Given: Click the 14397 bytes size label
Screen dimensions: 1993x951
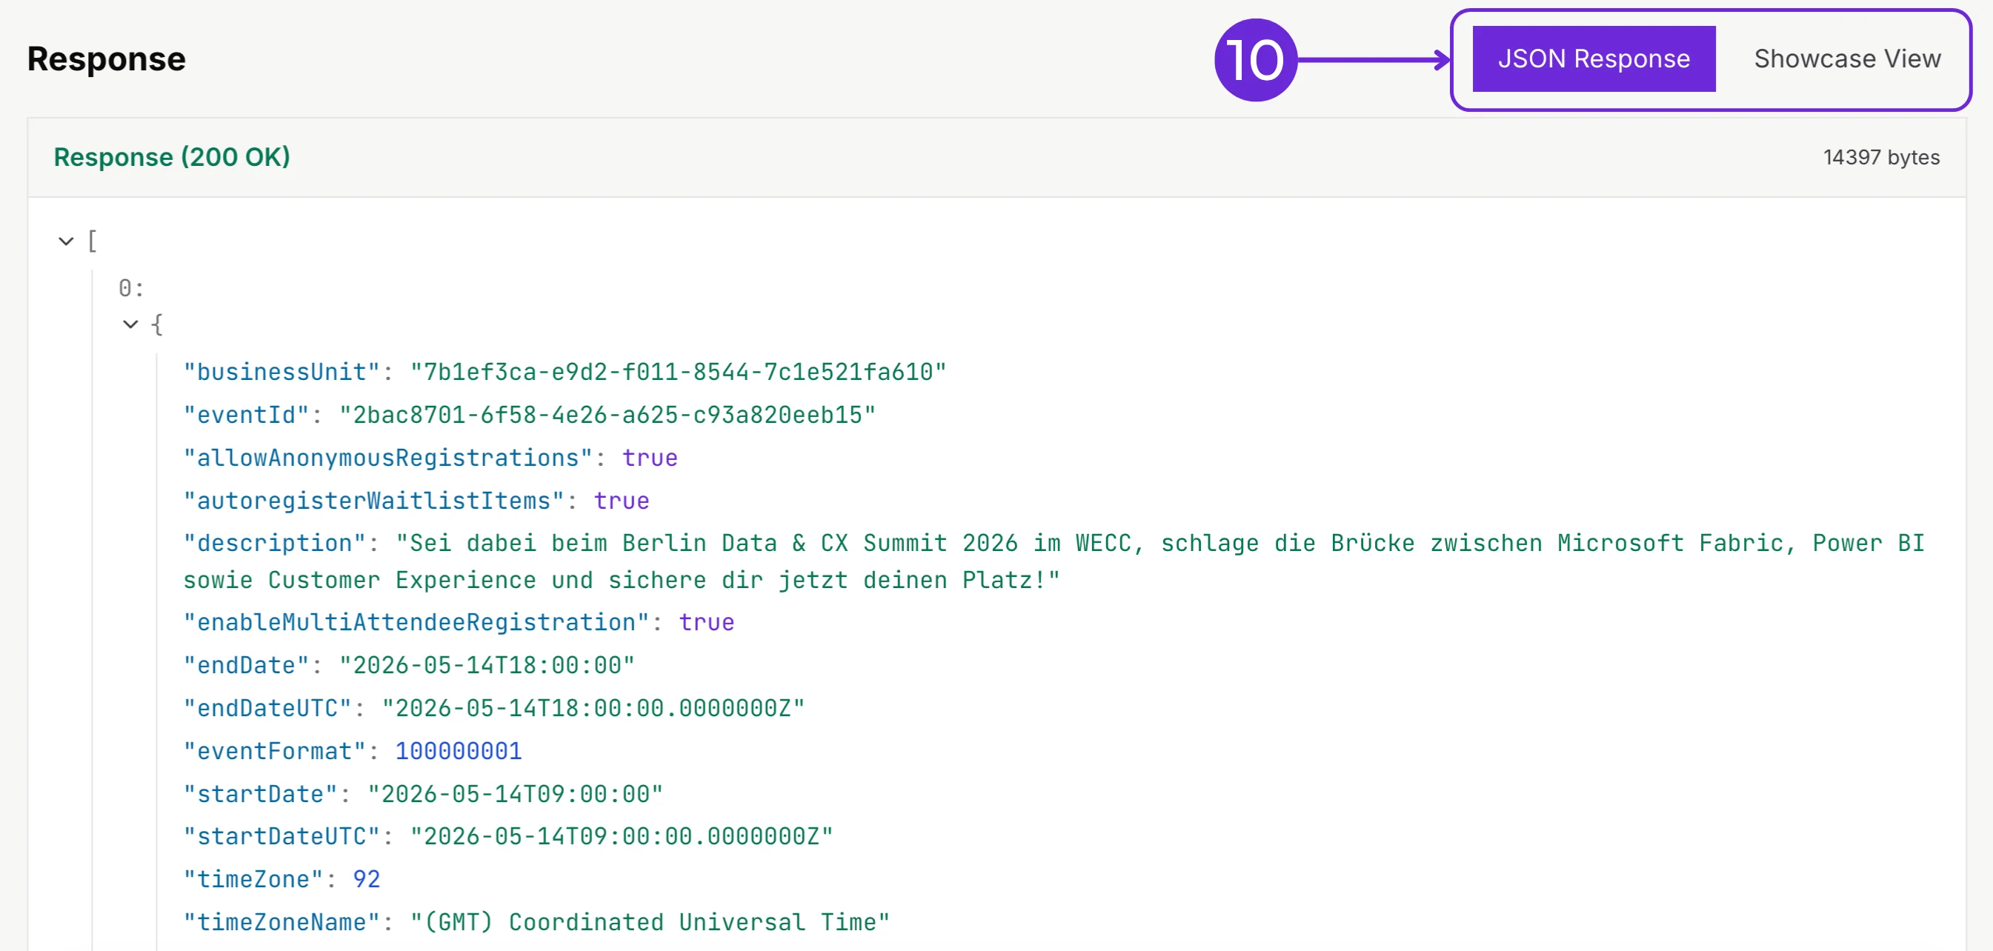Looking at the screenshot, I should [1881, 158].
